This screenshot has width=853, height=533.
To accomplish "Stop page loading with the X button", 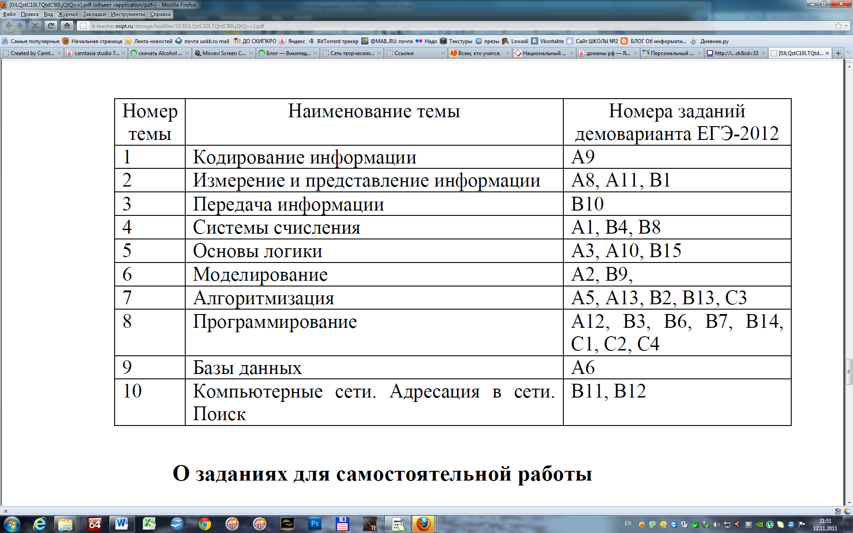I will 35,26.
